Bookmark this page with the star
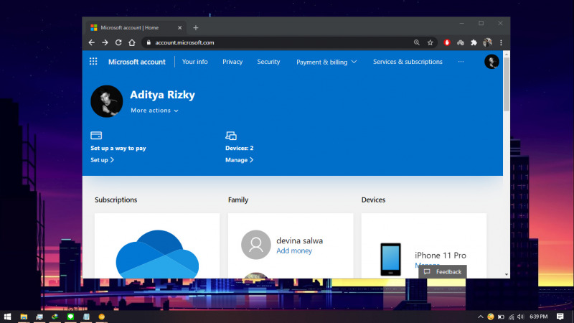This screenshot has width=574, height=323. point(430,42)
